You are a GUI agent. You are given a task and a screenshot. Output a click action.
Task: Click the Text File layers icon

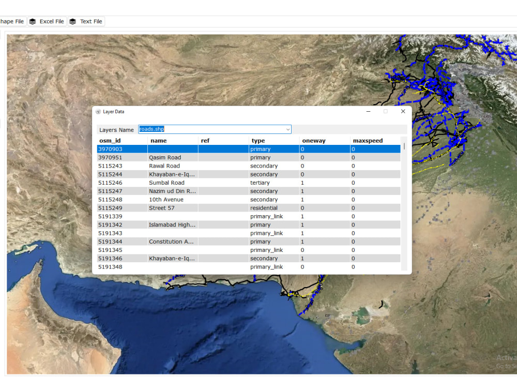click(x=72, y=21)
